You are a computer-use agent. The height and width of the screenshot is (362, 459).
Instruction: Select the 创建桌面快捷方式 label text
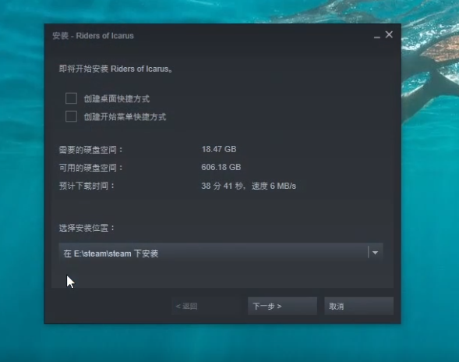(117, 99)
